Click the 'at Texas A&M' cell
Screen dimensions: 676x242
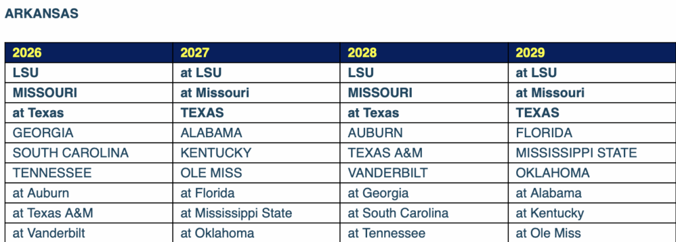coord(89,213)
